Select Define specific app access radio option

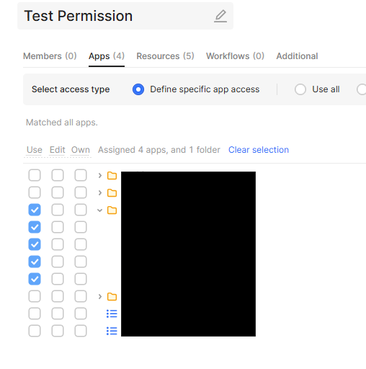138,89
